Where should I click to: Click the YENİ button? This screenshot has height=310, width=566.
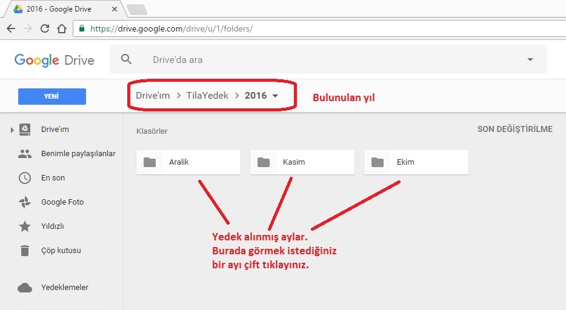52,96
